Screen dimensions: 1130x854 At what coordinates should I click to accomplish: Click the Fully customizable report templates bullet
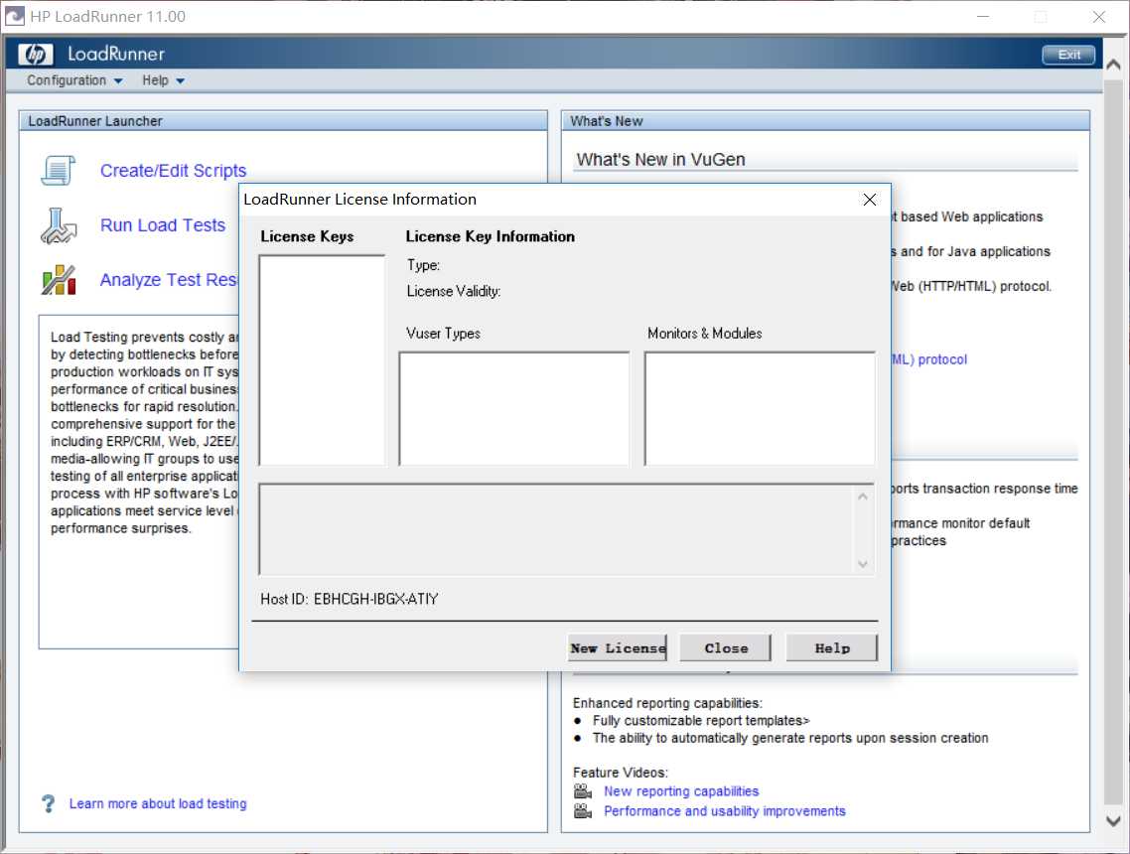tap(701, 721)
